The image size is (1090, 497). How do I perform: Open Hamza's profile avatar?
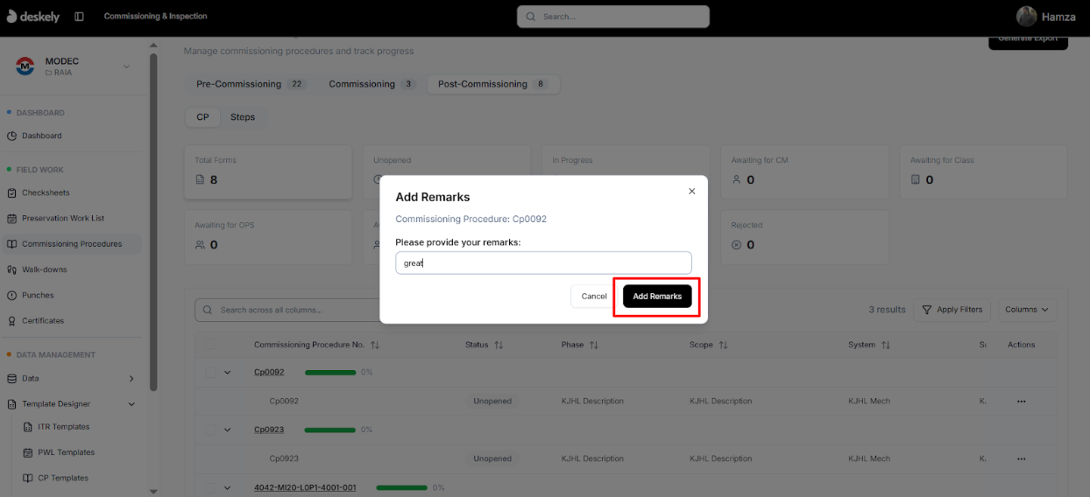pos(1026,16)
